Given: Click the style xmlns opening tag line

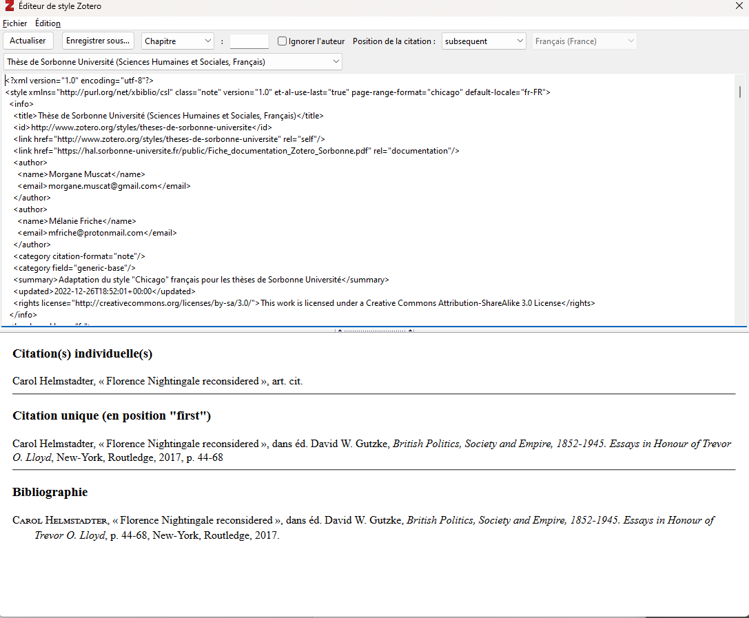Looking at the screenshot, I should pos(278,92).
